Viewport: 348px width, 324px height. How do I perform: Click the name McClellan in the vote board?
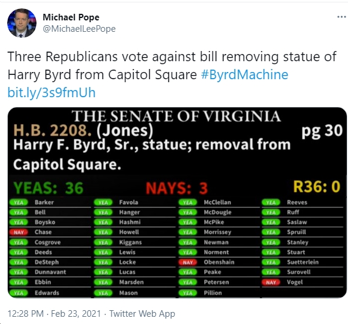(x=217, y=202)
